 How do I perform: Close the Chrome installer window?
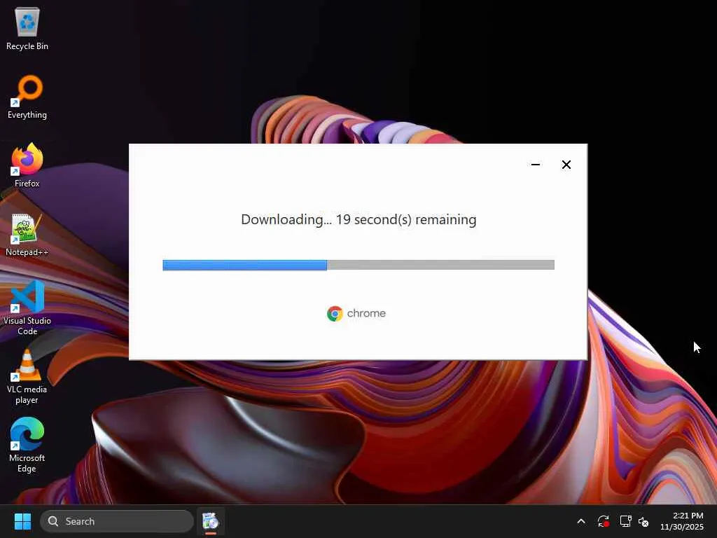point(566,165)
